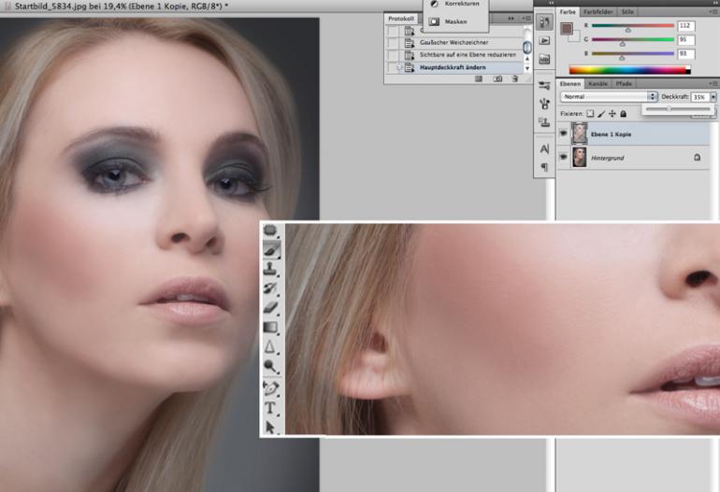This screenshot has height=492, width=720.
Task: Open the Protokoll panel options menu
Action: (526, 19)
